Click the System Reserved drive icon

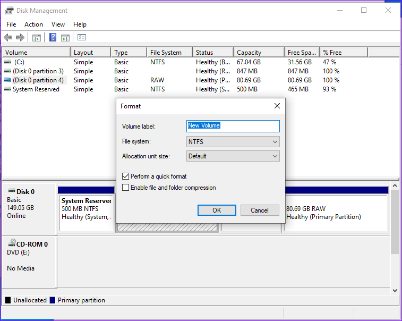7,89
